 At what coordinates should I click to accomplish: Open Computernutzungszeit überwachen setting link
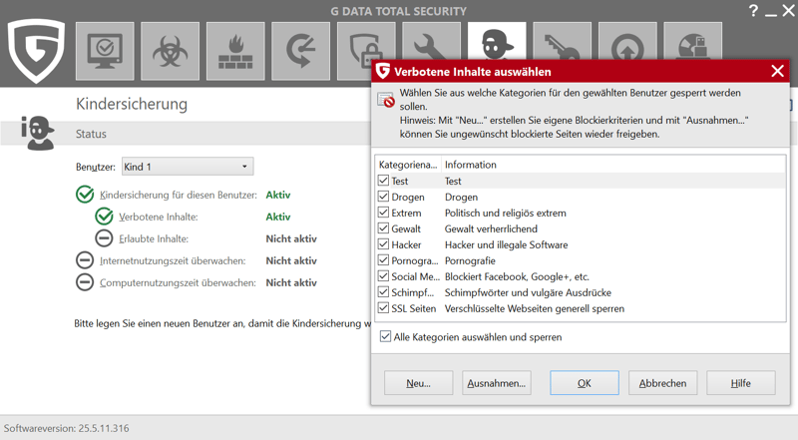click(x=178, y=282)
